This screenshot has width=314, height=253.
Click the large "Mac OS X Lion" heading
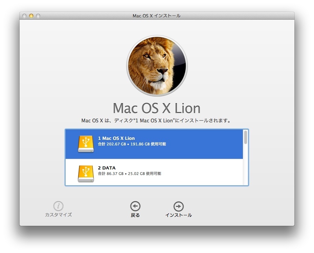(x=157, y=108)
